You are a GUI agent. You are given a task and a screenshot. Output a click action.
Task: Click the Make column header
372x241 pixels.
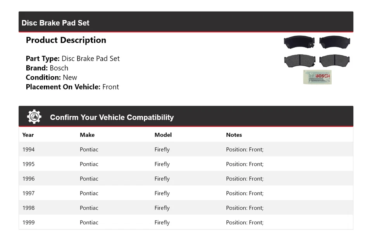(87, 135)
